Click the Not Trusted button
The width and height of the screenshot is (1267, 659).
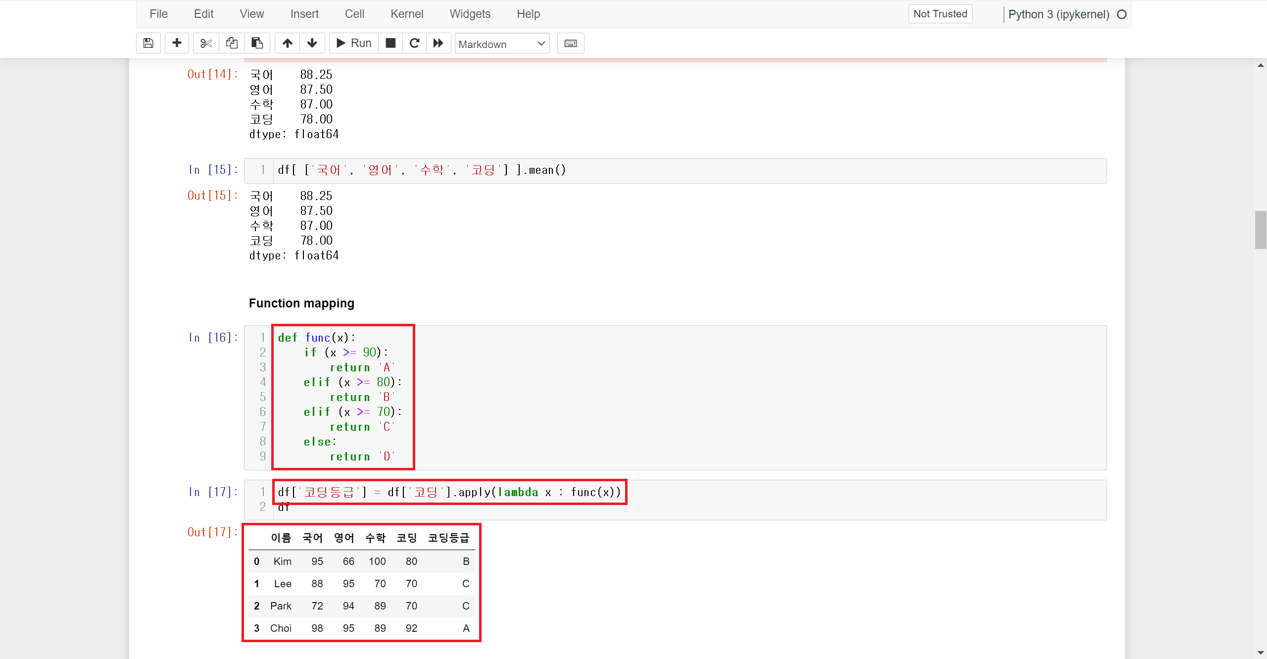point(940,14)
